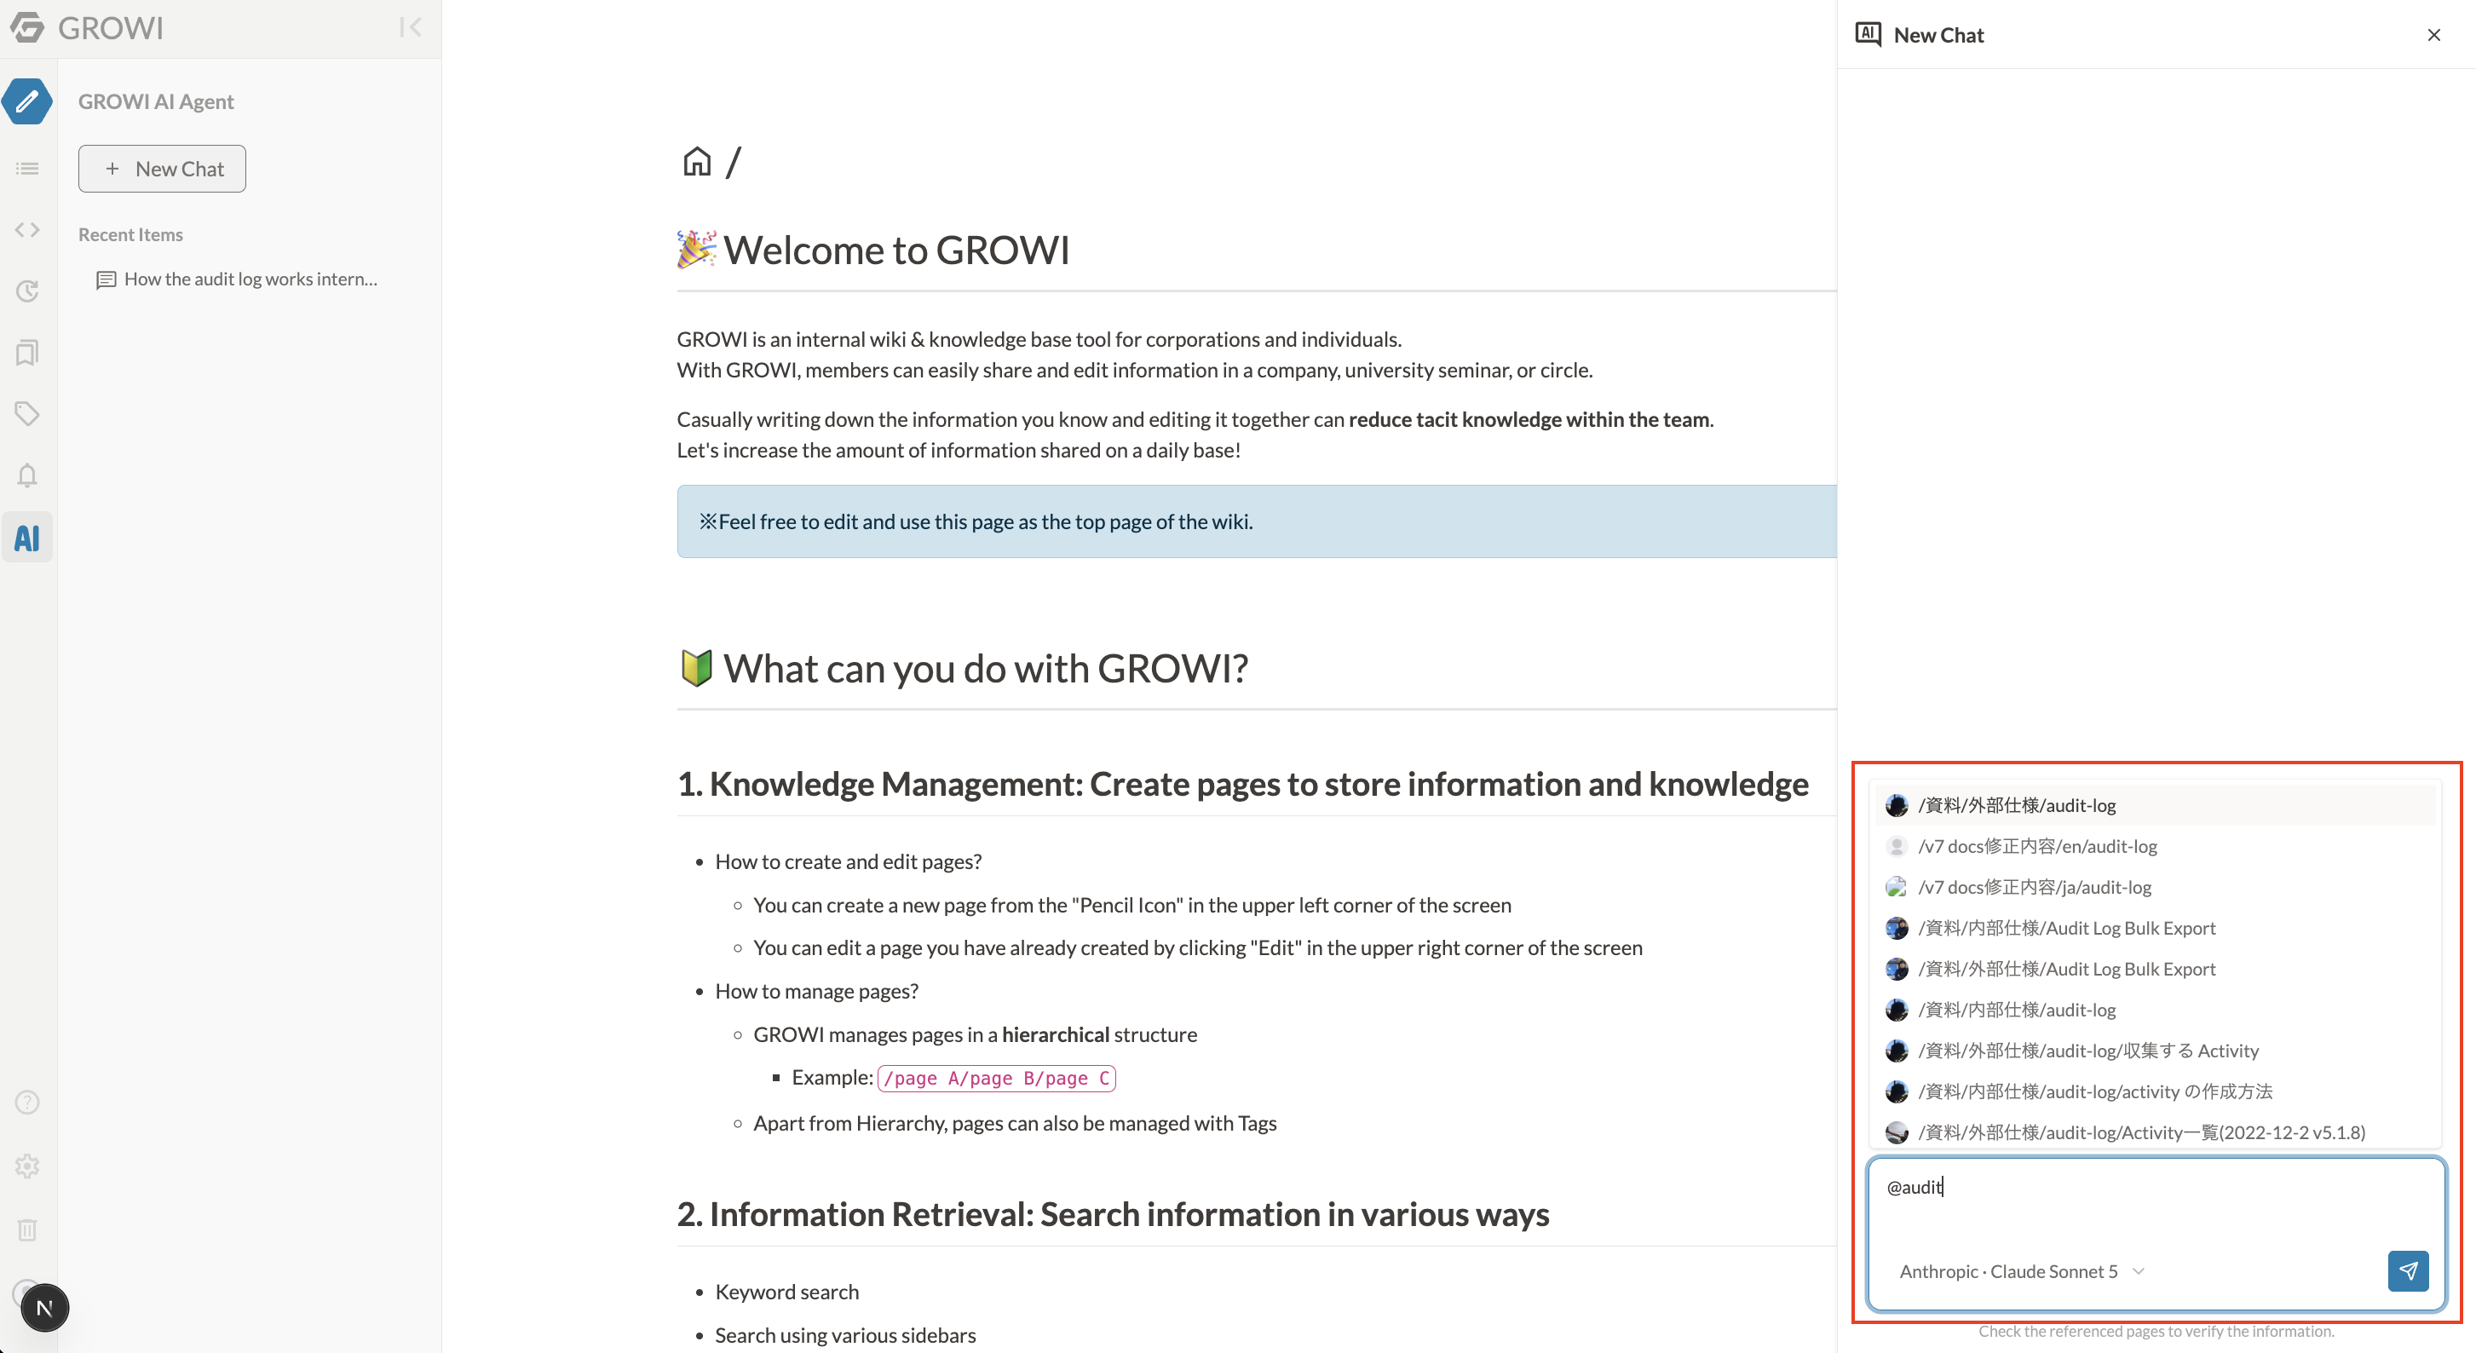Click the Welcome to GROWI heading
This screenshot has width=2476, height=1353.
pyautogui.click(x=872, y=250)
